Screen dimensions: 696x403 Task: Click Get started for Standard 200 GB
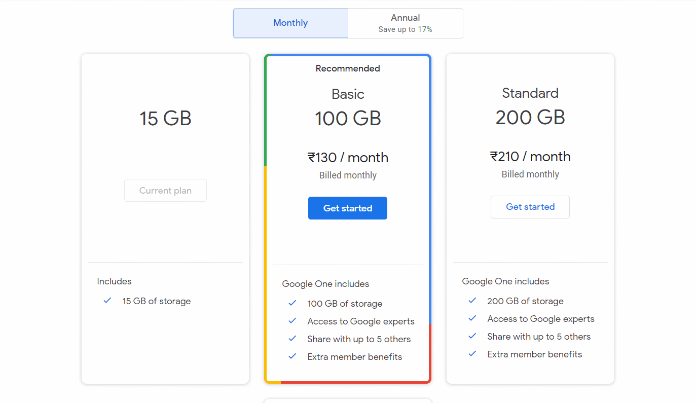(x=530, y=207)
